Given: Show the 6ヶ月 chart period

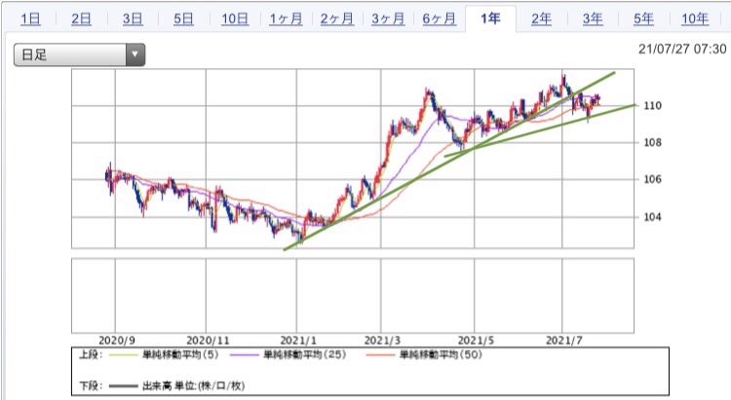Looking at the screenshot, I should tap(440, 18).
